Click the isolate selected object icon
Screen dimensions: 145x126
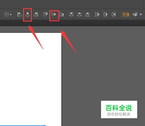(x=135, y=14)
